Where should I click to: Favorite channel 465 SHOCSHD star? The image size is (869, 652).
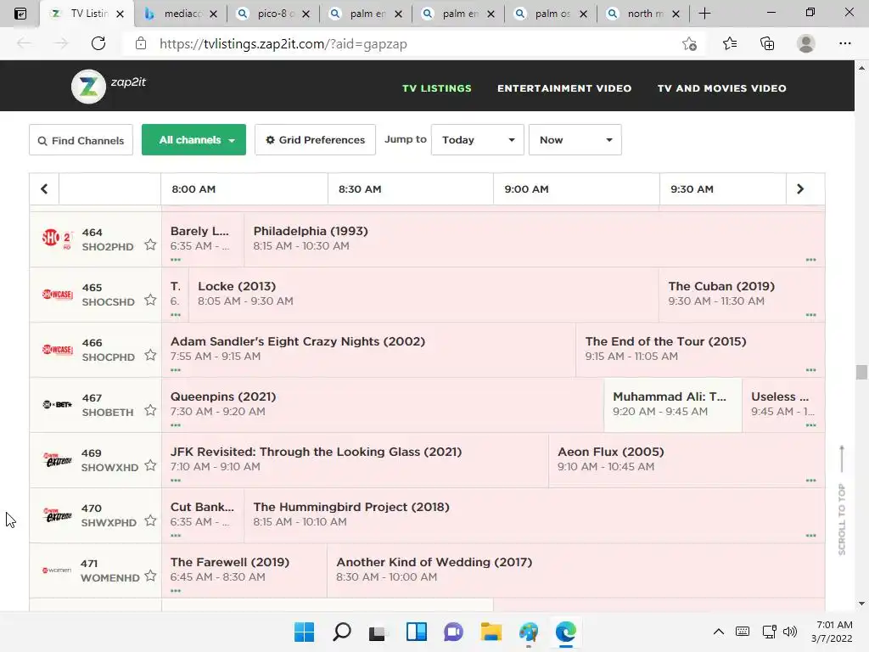(150, 300)
